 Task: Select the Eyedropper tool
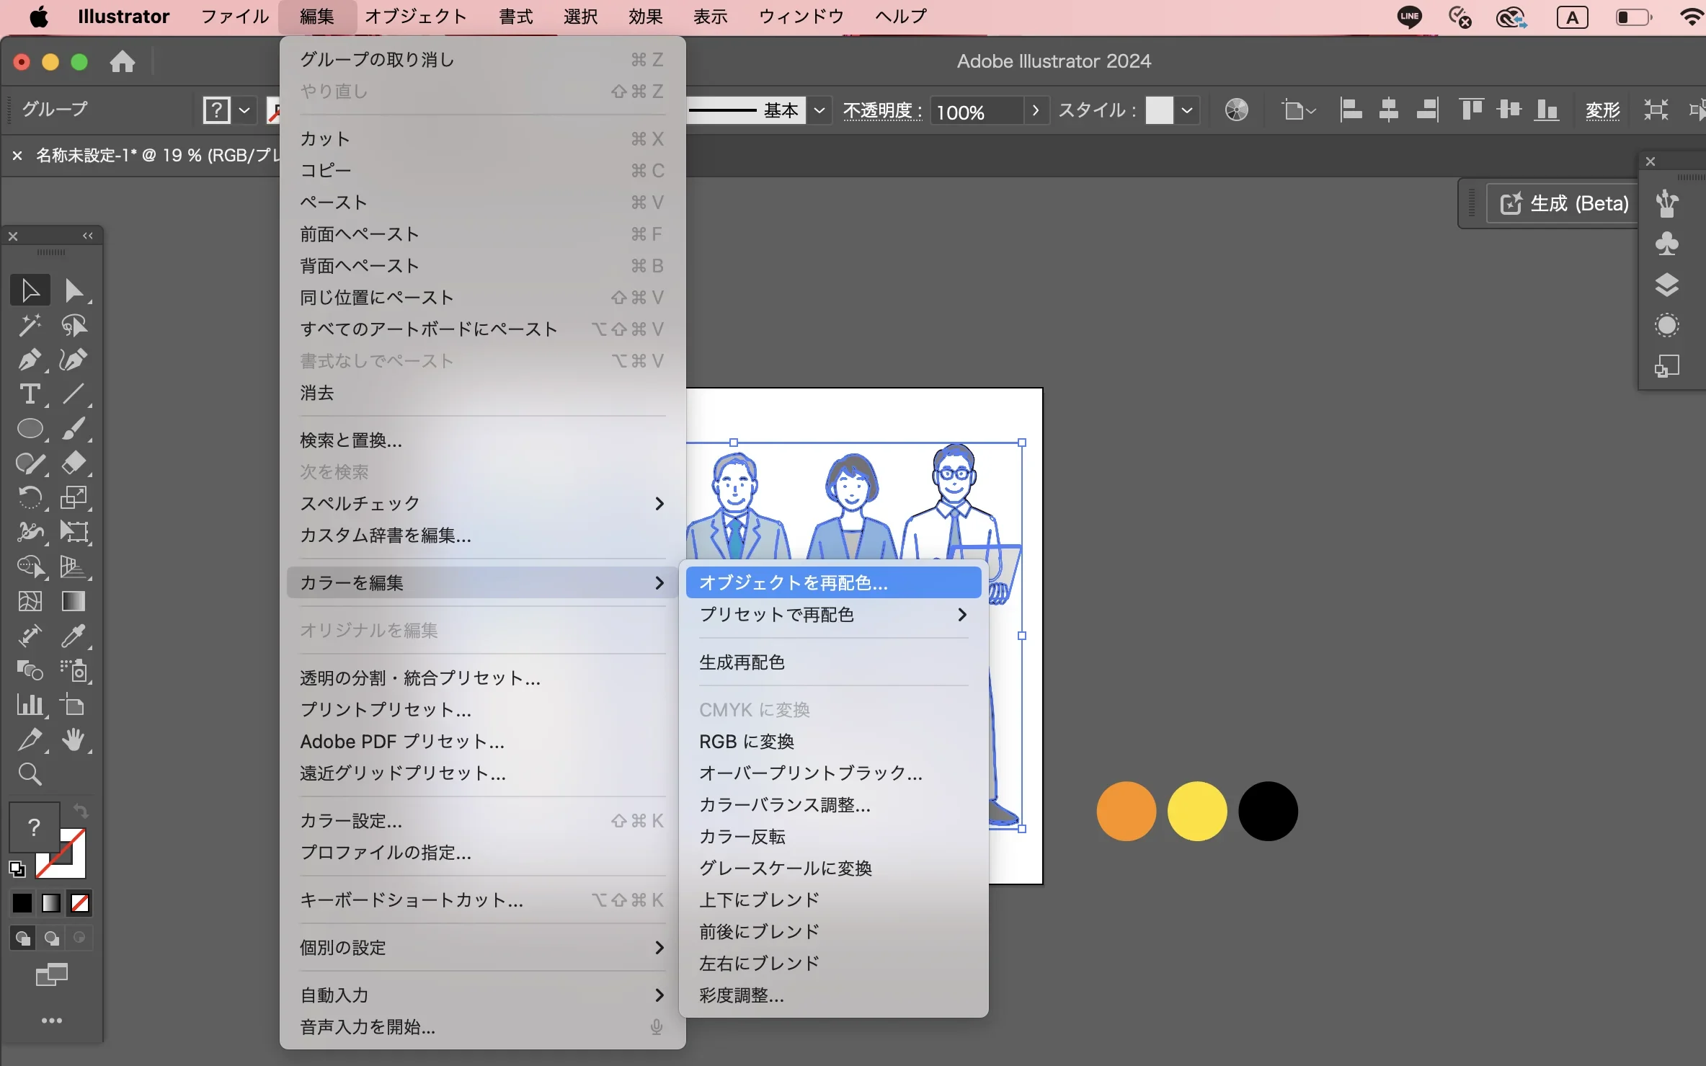coord(73,636)
